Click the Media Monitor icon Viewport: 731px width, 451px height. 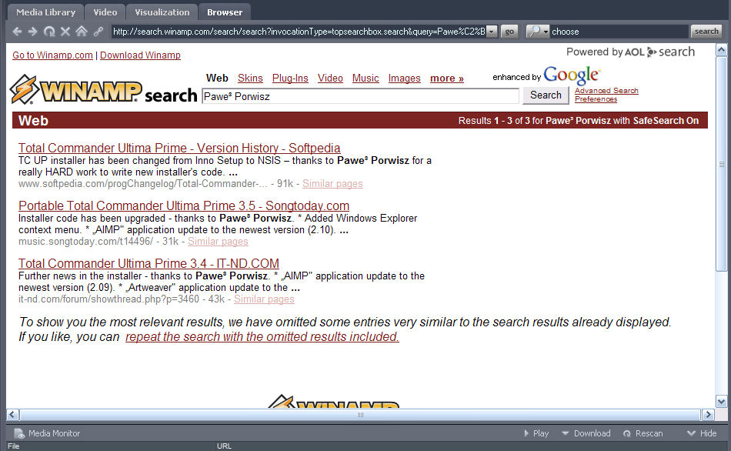[18, 433]
